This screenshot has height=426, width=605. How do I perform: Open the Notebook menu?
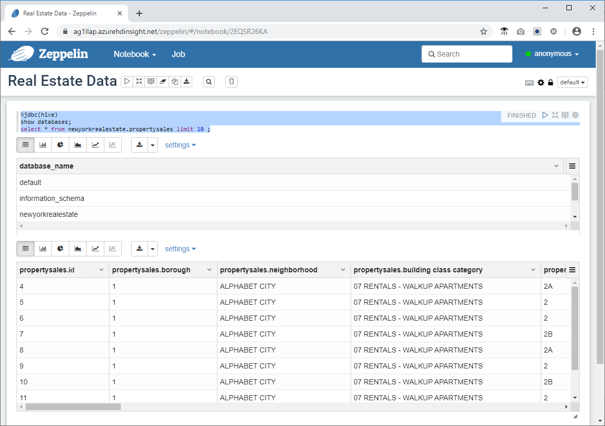(135, 54)
